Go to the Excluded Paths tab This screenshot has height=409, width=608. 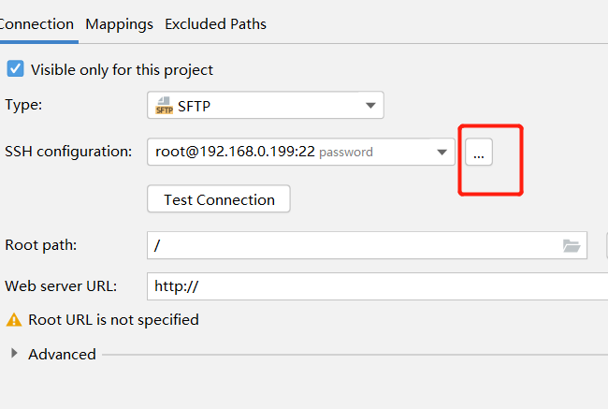[215, 24]
